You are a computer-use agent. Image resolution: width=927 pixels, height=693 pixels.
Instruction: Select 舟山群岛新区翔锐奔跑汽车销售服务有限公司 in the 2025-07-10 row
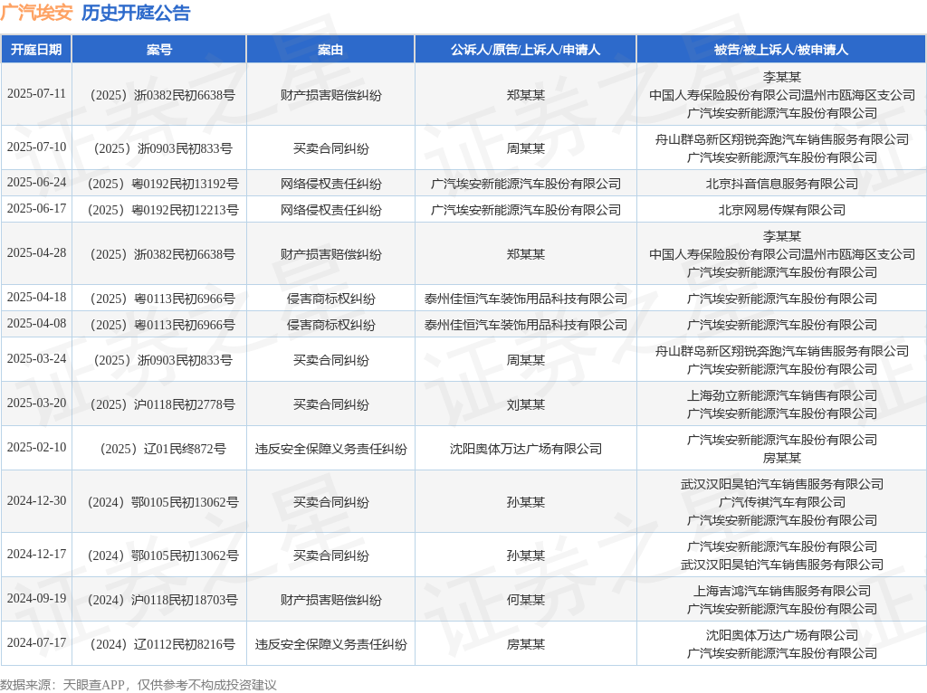pos(781,139)
